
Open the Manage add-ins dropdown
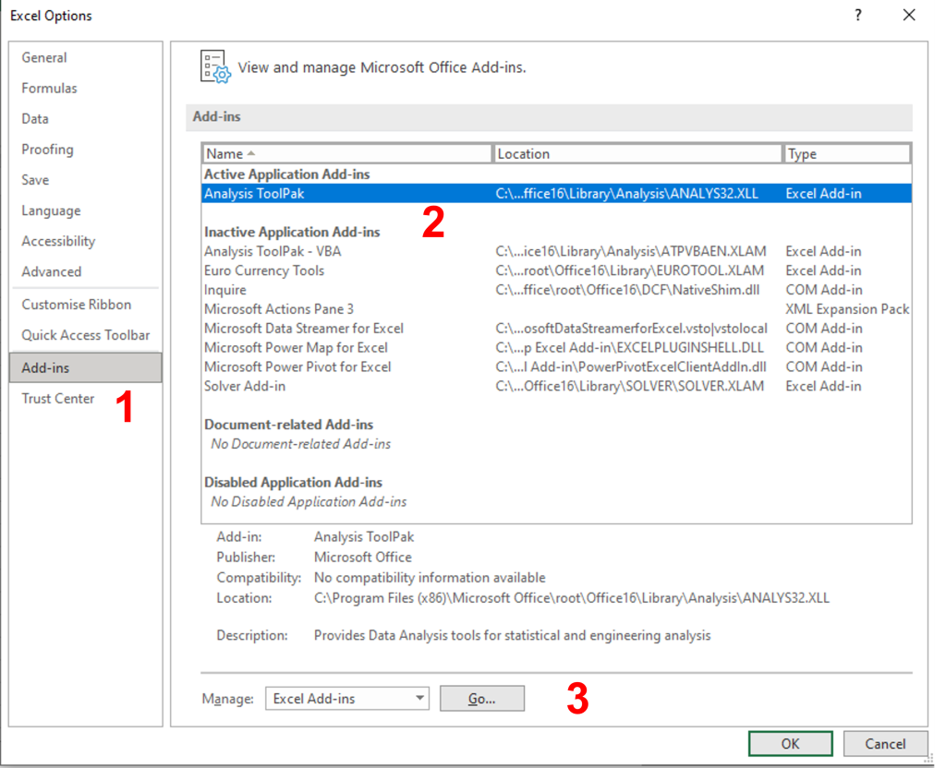[x=347, y=699]
